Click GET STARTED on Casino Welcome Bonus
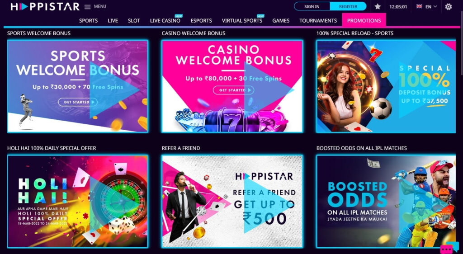463x254 pixels. (x=233, y=90)
